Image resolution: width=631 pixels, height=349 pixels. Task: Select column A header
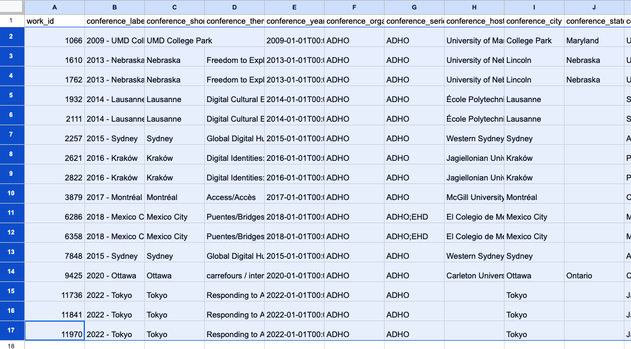coord(55,7)
